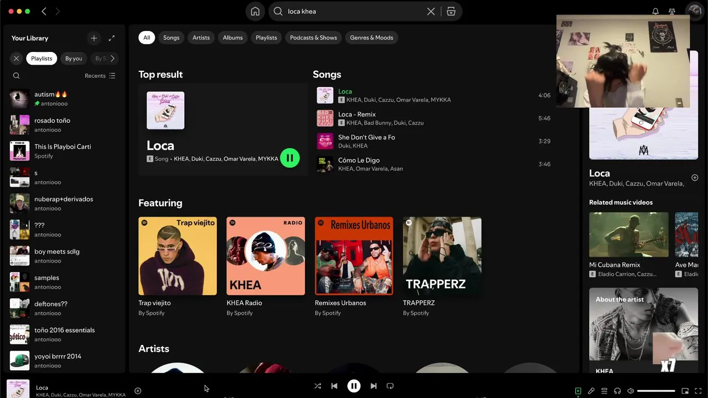Open the 'TRAPPERZ' playlist card
This screenshot has width=708, height=398.
pyautogui.click(x=442, y=267)
